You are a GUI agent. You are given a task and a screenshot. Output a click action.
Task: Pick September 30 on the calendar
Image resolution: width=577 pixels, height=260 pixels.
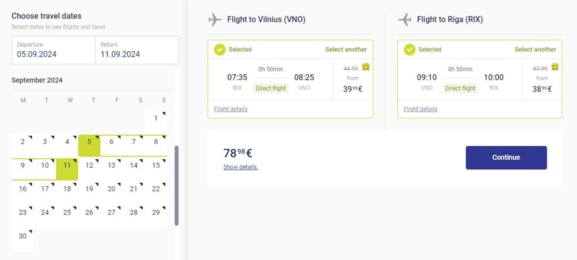(x=23, y=236)
